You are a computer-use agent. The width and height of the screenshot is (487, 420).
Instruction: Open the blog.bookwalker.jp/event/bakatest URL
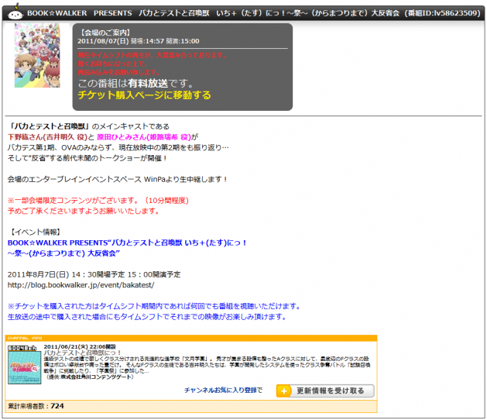click(81, 285)
